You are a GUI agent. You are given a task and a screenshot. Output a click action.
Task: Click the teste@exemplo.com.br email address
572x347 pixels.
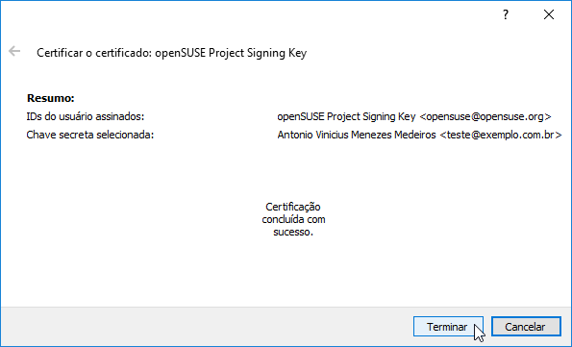(x=501, y=135)
